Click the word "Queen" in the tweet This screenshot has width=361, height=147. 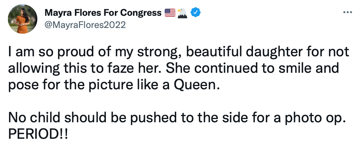194,85
